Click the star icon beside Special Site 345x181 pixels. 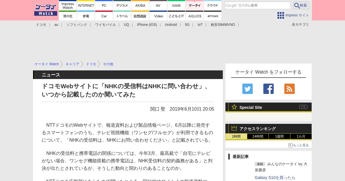(234, 107)
